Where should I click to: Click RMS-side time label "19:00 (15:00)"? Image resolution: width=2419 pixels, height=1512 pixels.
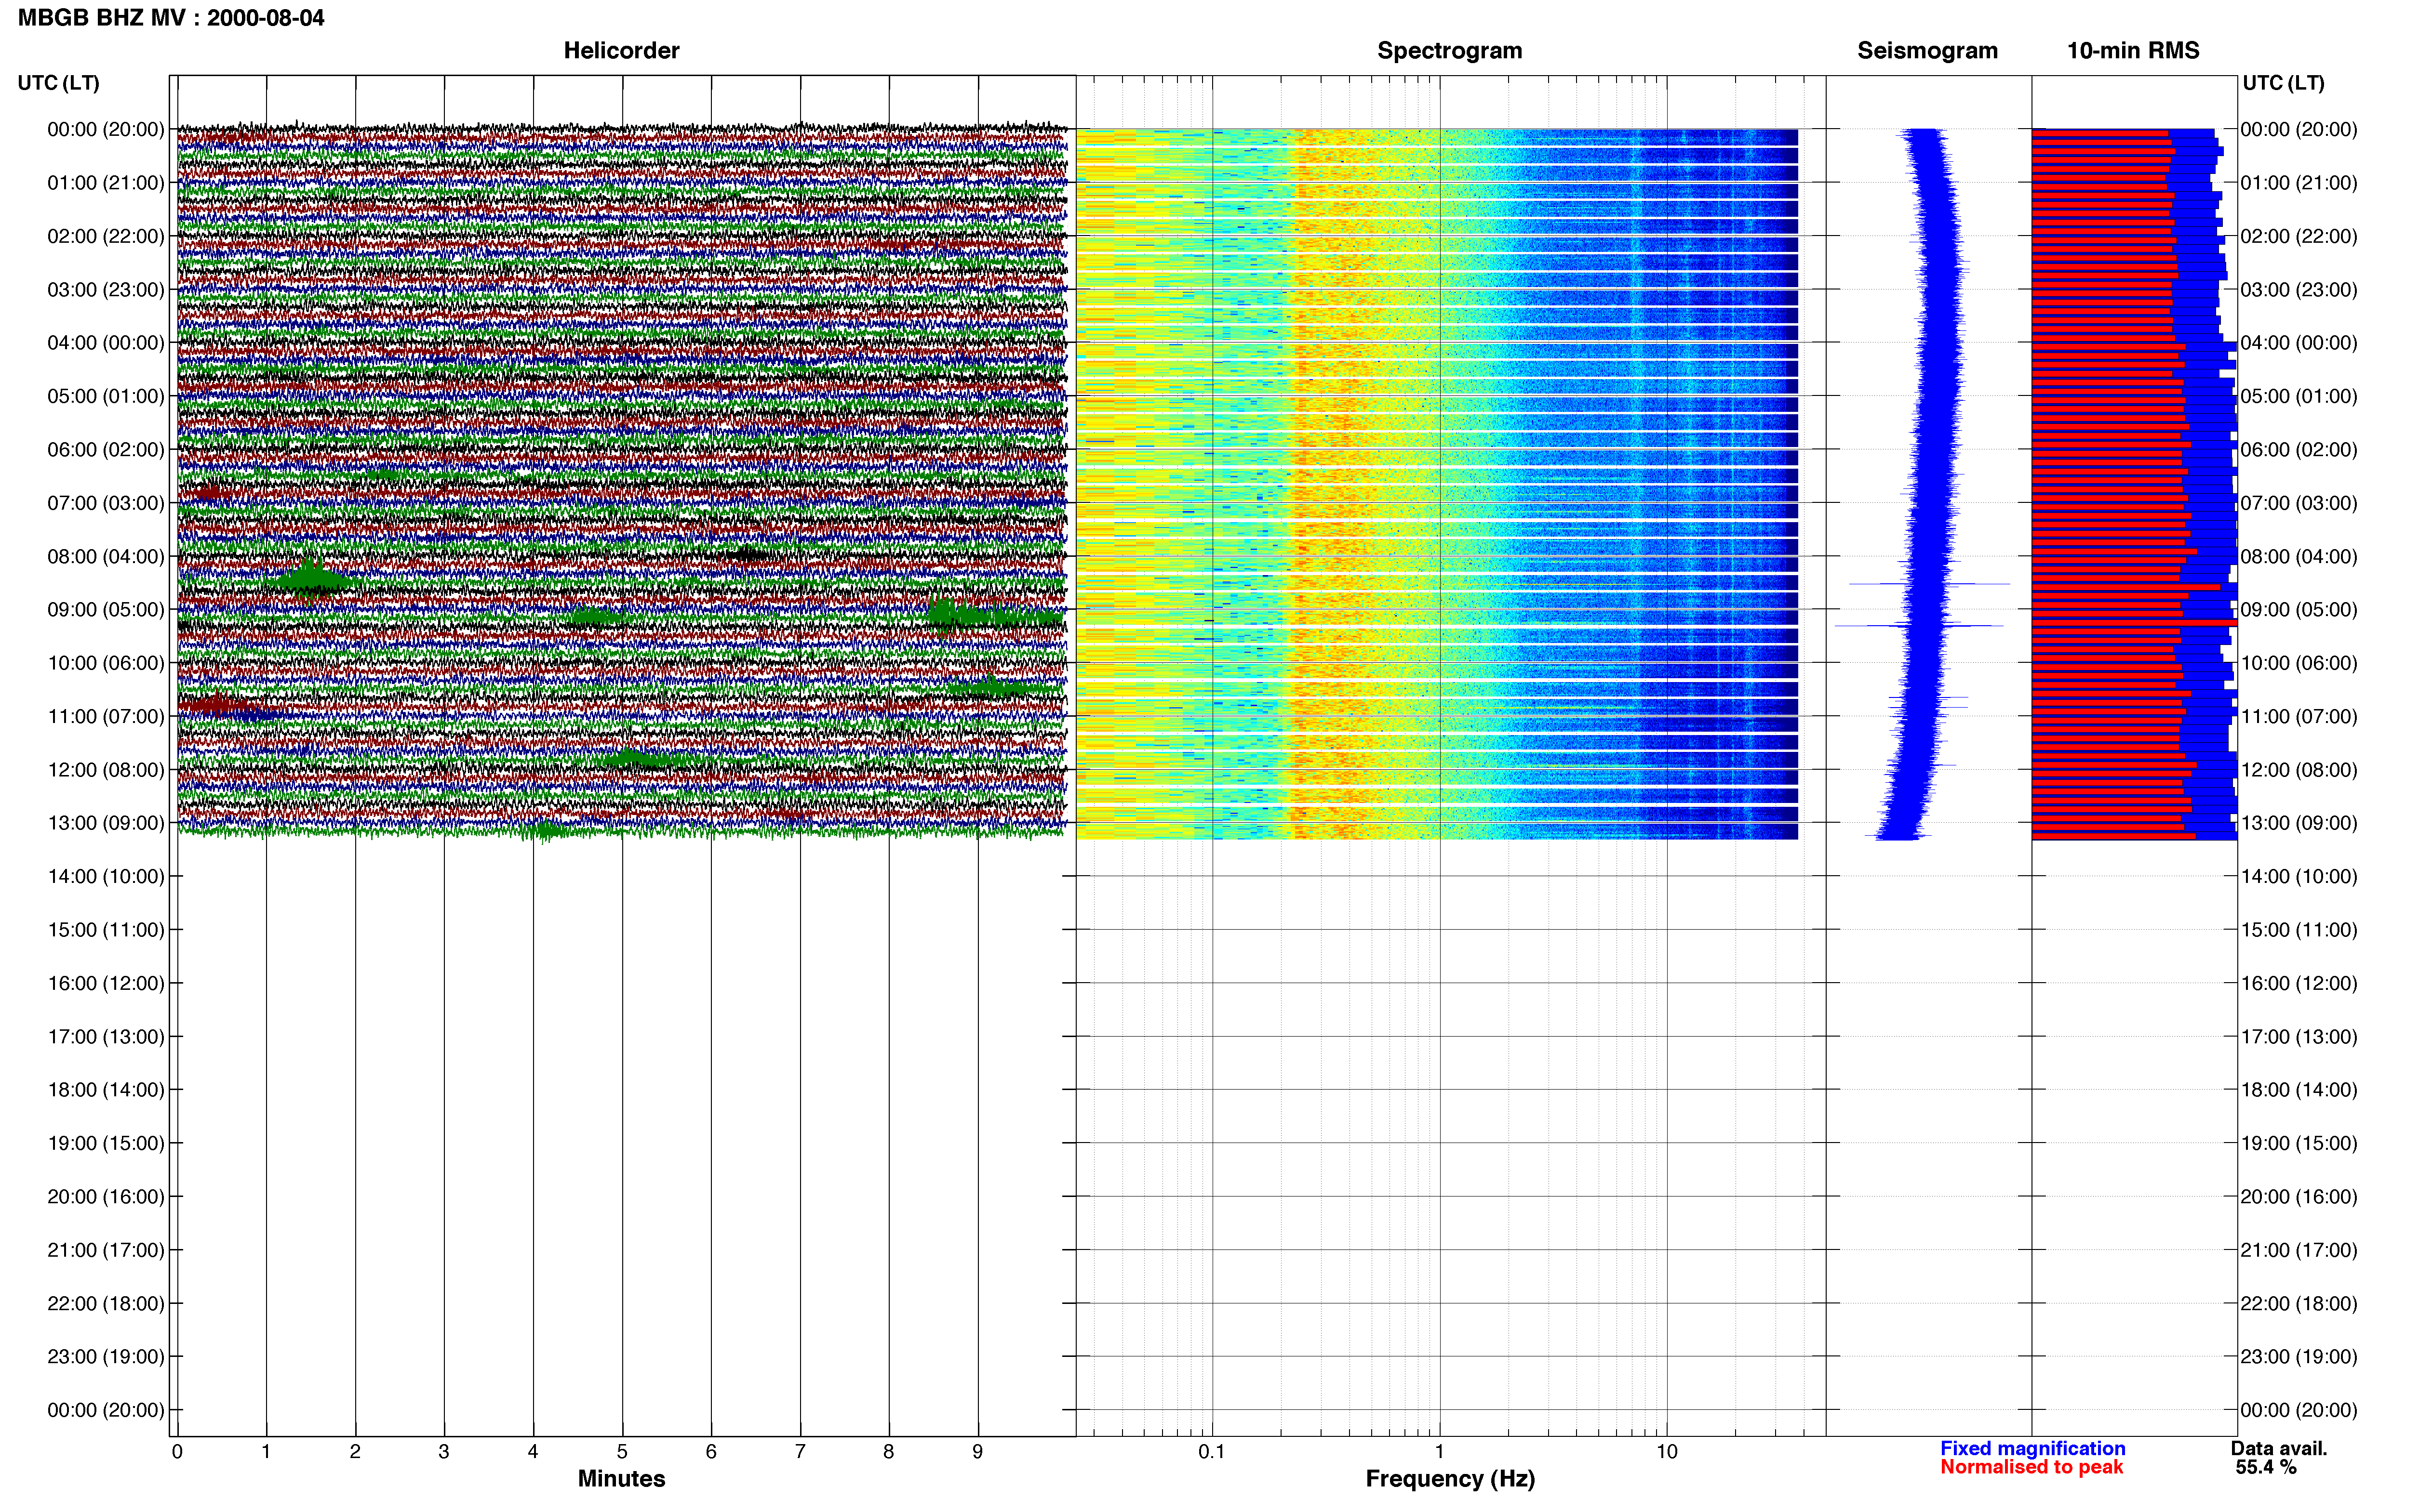(x=2299, y=1143)
